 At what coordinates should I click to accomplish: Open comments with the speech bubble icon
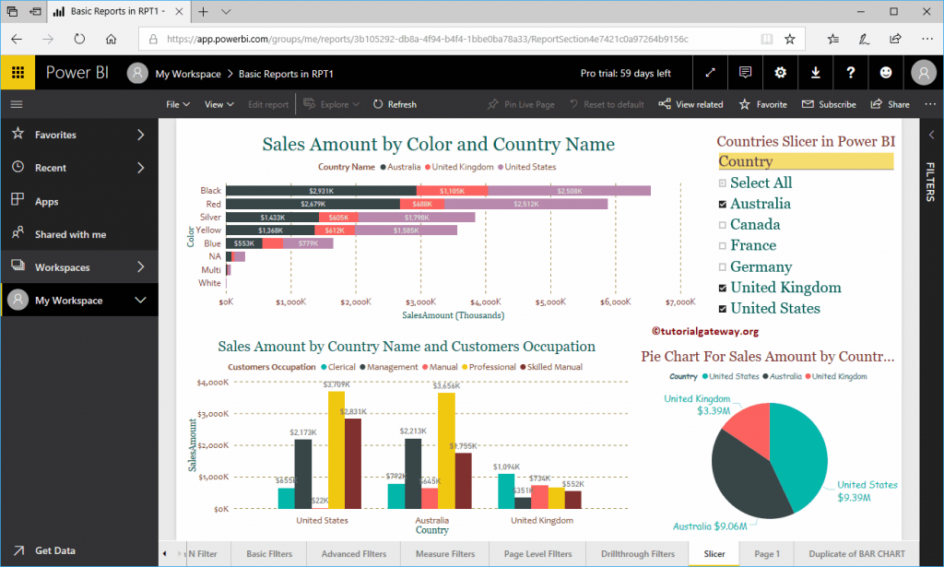745,73
